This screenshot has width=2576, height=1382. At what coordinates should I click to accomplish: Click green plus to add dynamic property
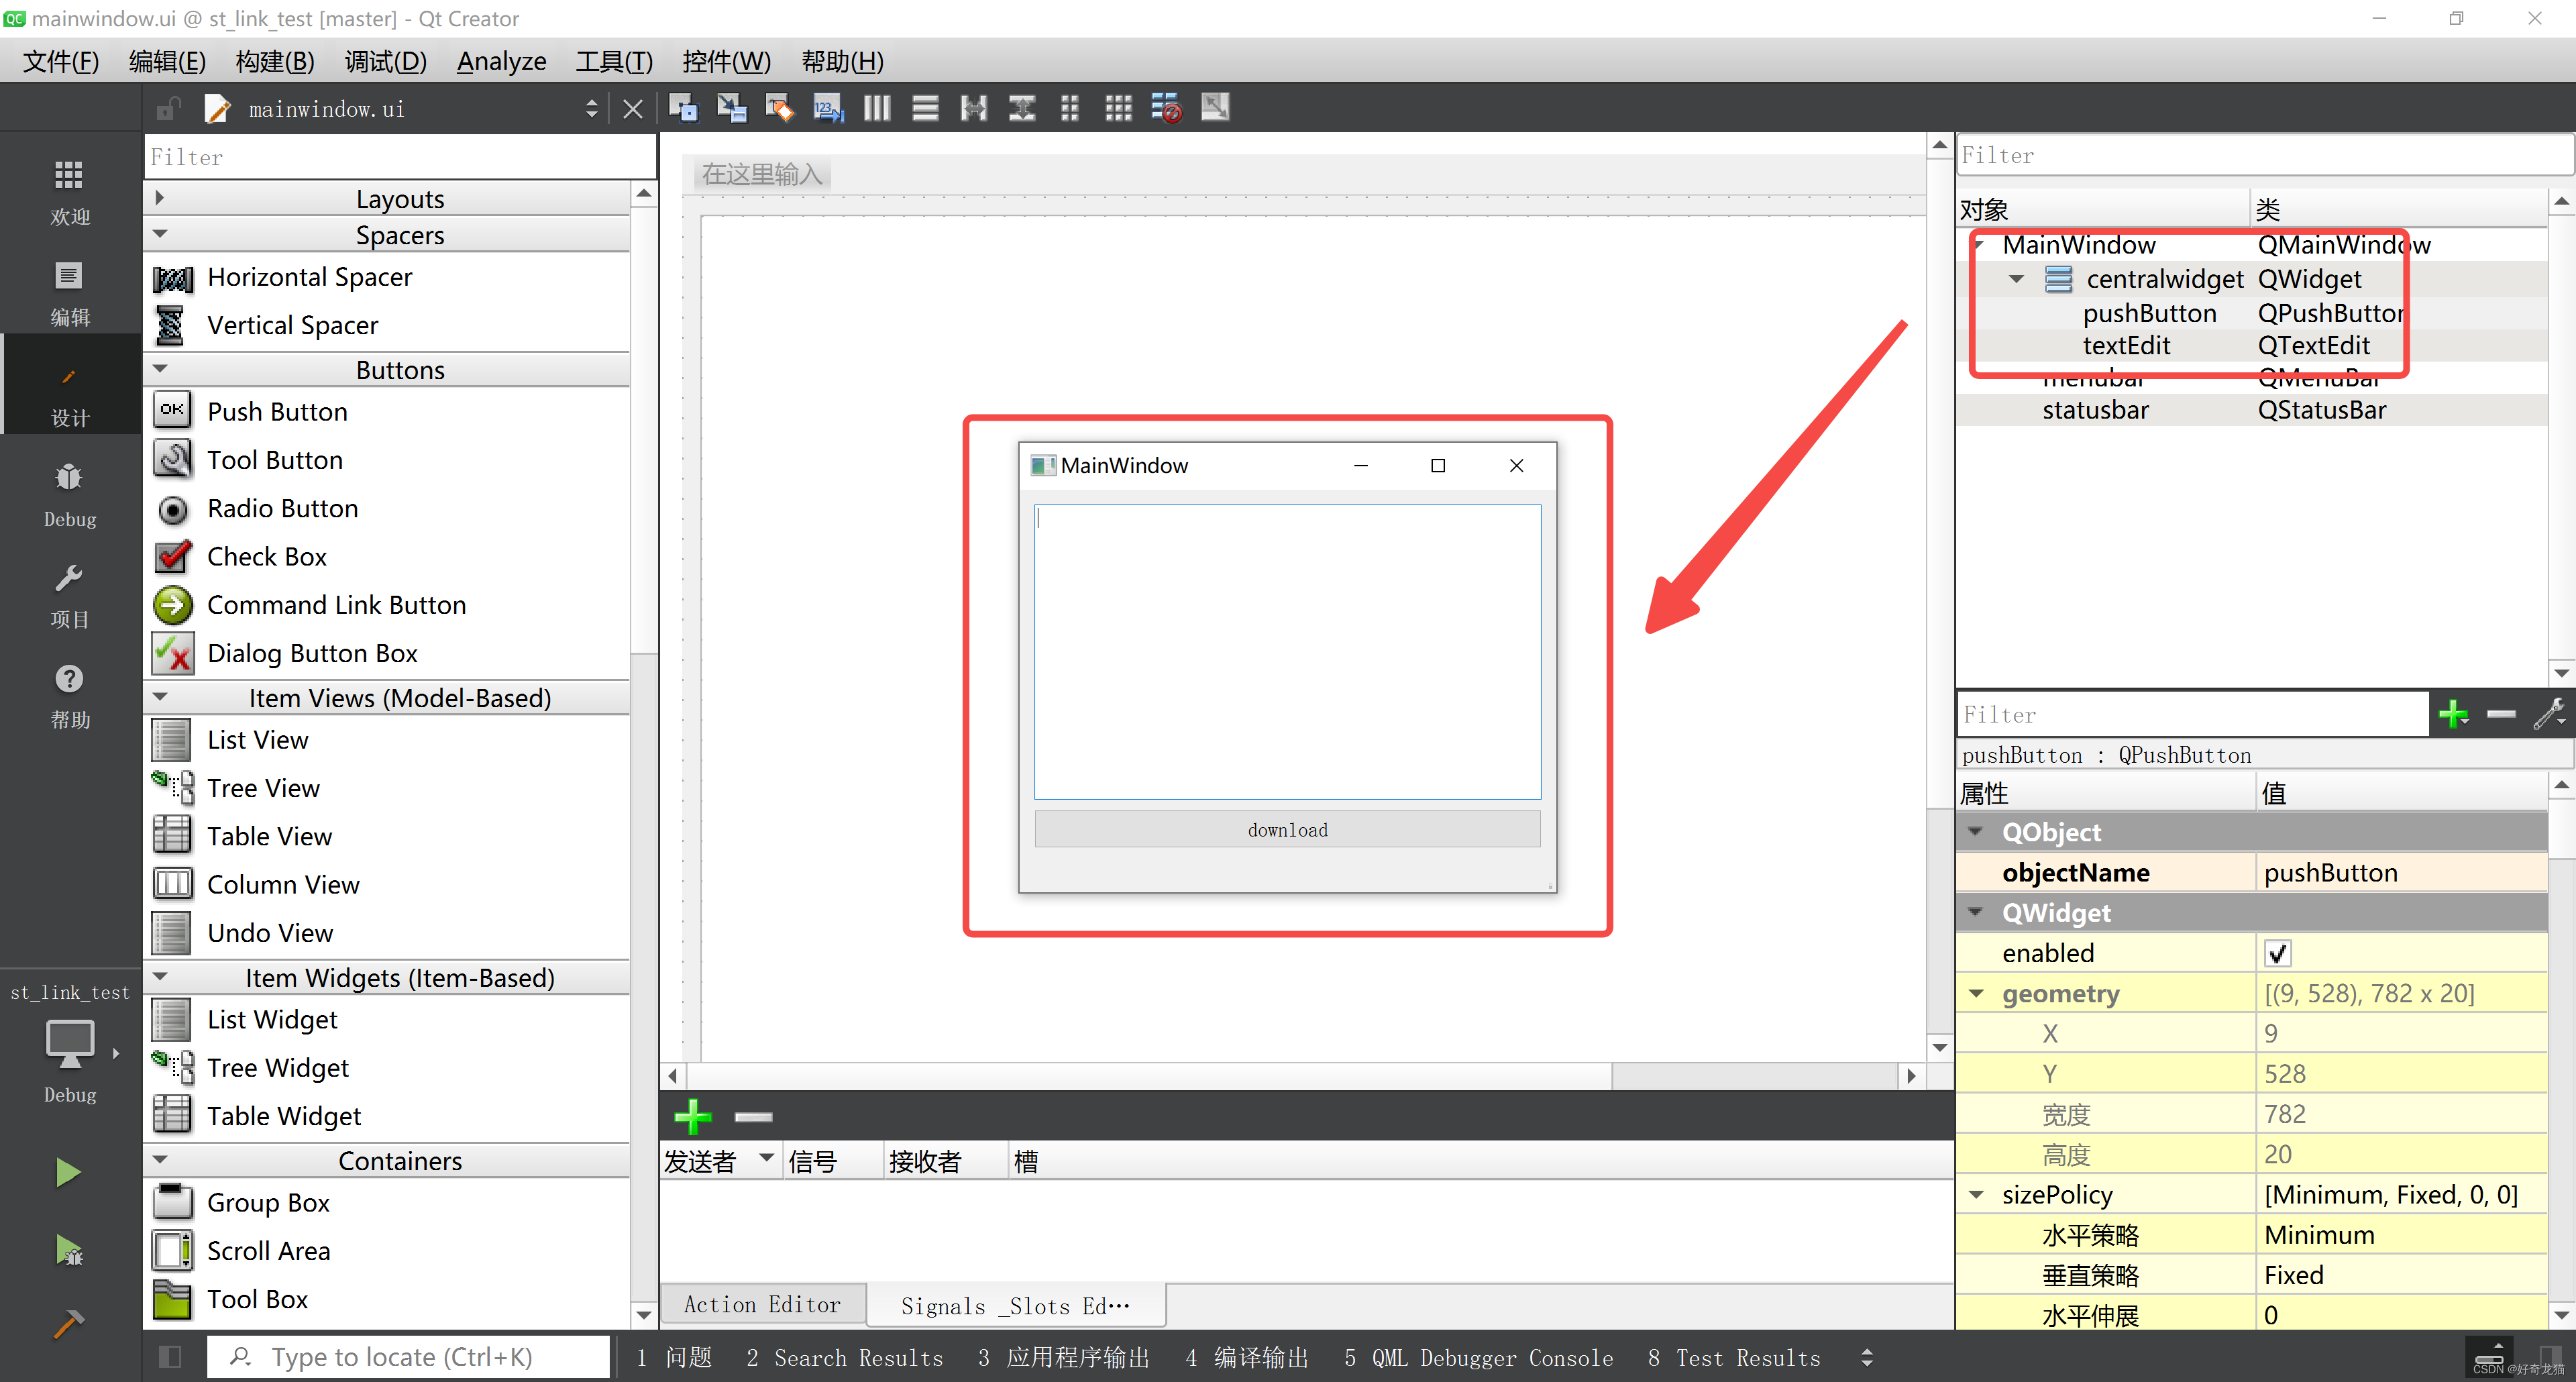pyautogui.click(x=2453, y=713)
